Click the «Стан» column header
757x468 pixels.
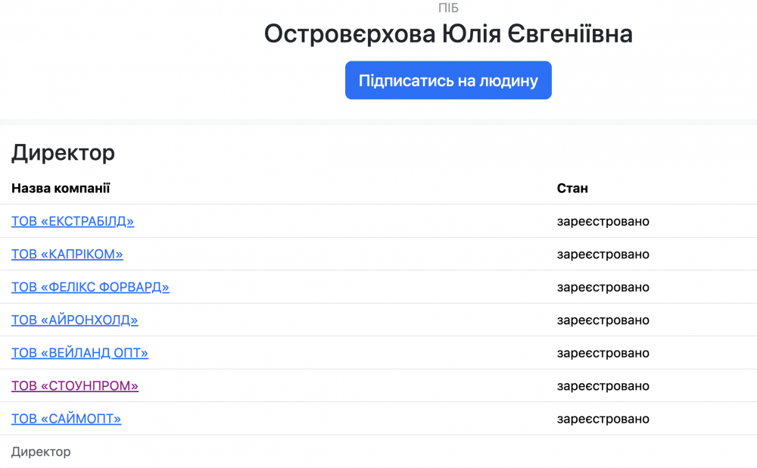click(x=572, y=188)
